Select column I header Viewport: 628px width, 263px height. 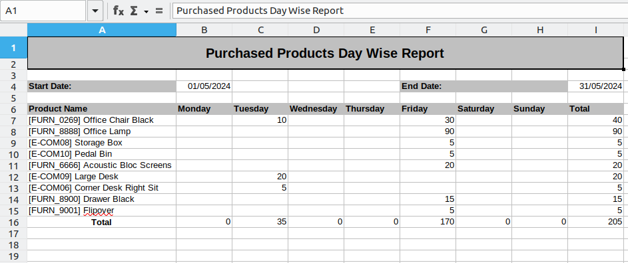[595, 30]
